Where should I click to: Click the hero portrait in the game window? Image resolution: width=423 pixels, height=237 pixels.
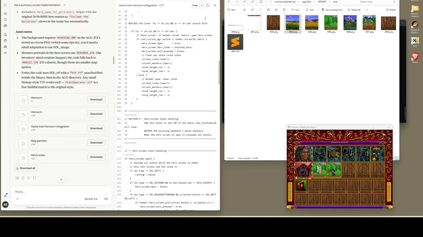tap(303, 154)
